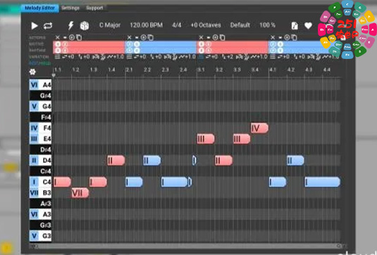Screen dimensions: 377x255
Task: Toggle the first motive circle in the third red pattern
Action: coord(202,44)
